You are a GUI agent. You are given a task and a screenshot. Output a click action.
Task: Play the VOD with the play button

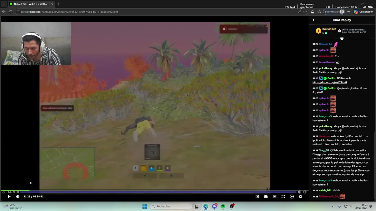point(9,197)
